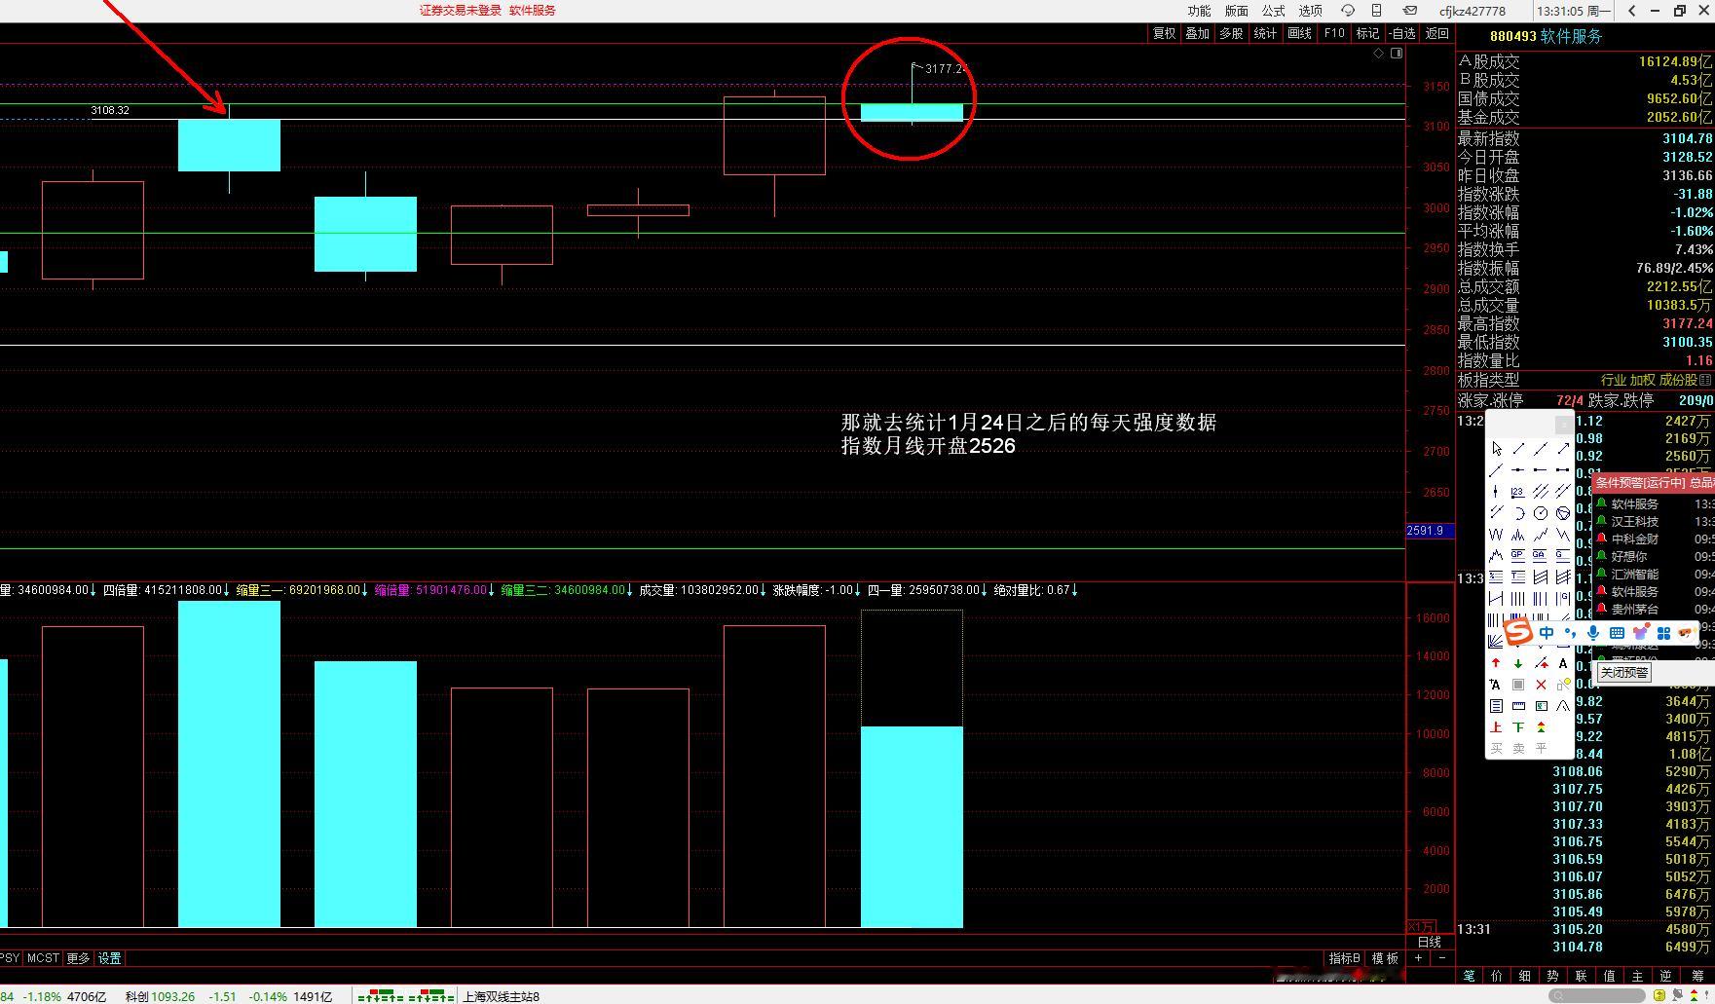Open the mail message icon in title bar
The height and width of the screenshot is (1004, 1715).
click(x=1409, y=11)
